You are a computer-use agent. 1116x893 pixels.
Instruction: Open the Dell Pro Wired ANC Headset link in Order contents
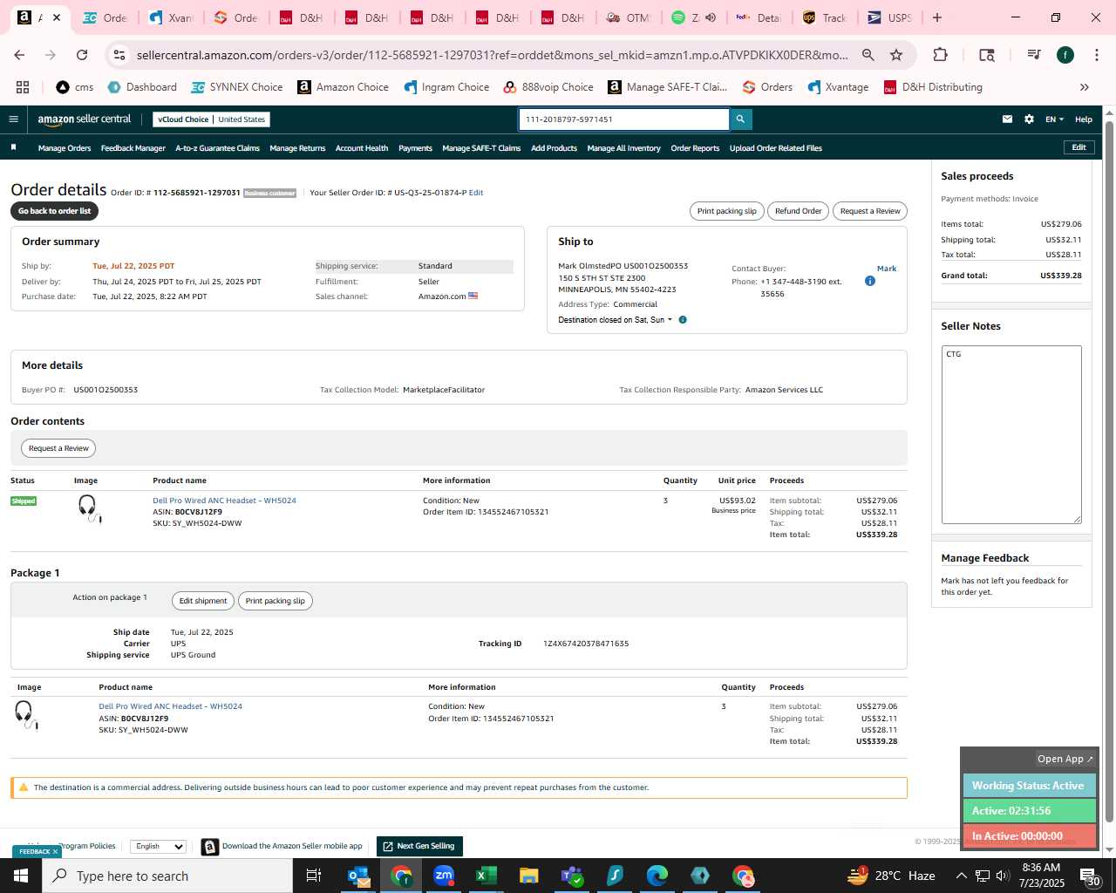224,501
